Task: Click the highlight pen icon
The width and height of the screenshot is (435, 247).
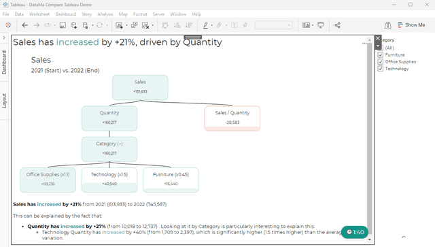Action: (x=205, y=25)
